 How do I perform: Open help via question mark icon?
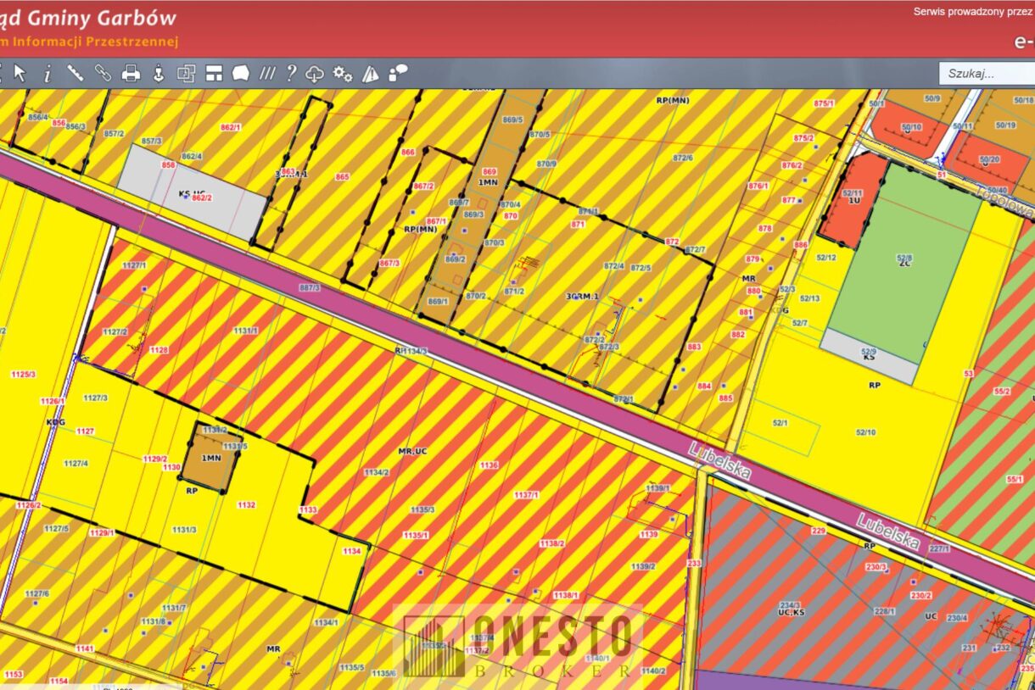tap(291, 74)
